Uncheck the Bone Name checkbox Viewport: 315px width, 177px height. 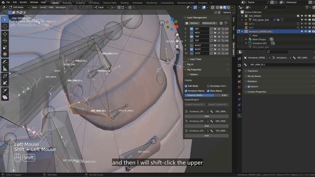[208, 91]
